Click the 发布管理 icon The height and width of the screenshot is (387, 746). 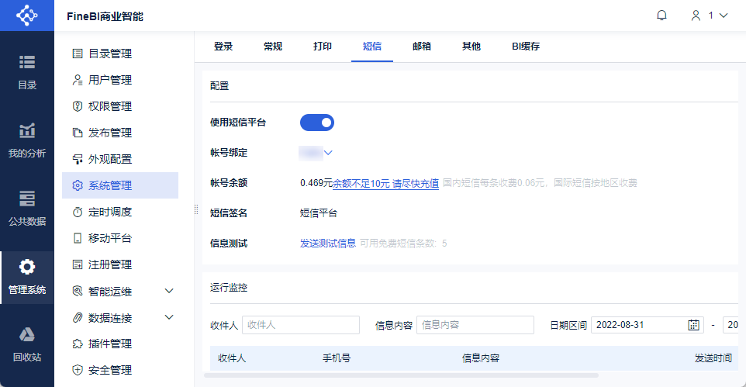tap(78, 133)
